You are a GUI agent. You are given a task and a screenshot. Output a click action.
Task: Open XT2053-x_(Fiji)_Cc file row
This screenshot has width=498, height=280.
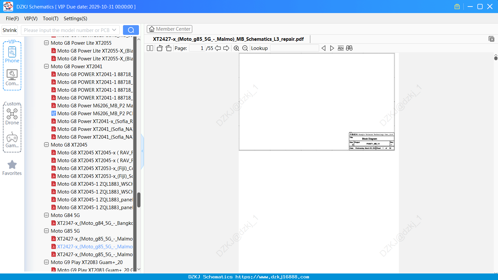click(x=92, y=168)
